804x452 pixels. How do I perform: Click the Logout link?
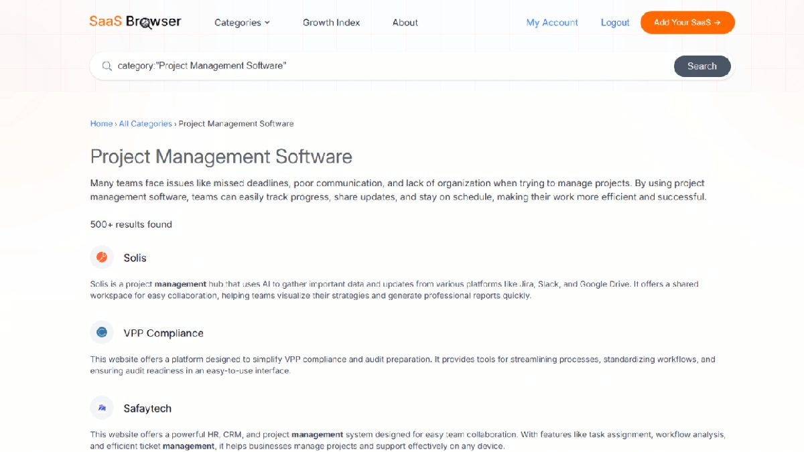click(x=615, y=22)
